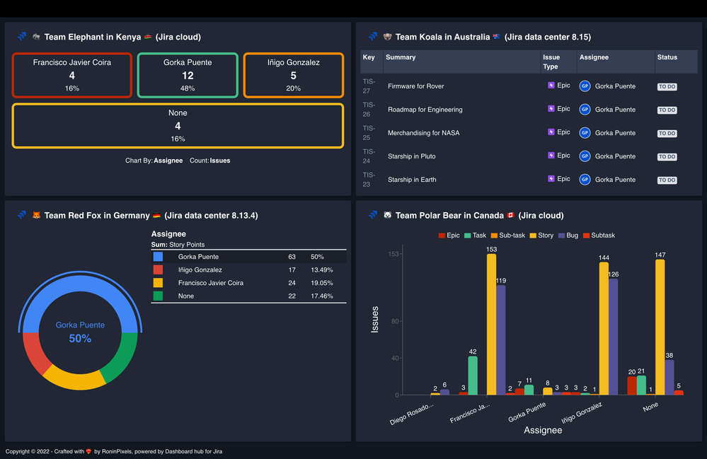The height and width of the screenshot is (459, 707).
Task: Toggle Story series in chart legend
Action: (541, 235)
